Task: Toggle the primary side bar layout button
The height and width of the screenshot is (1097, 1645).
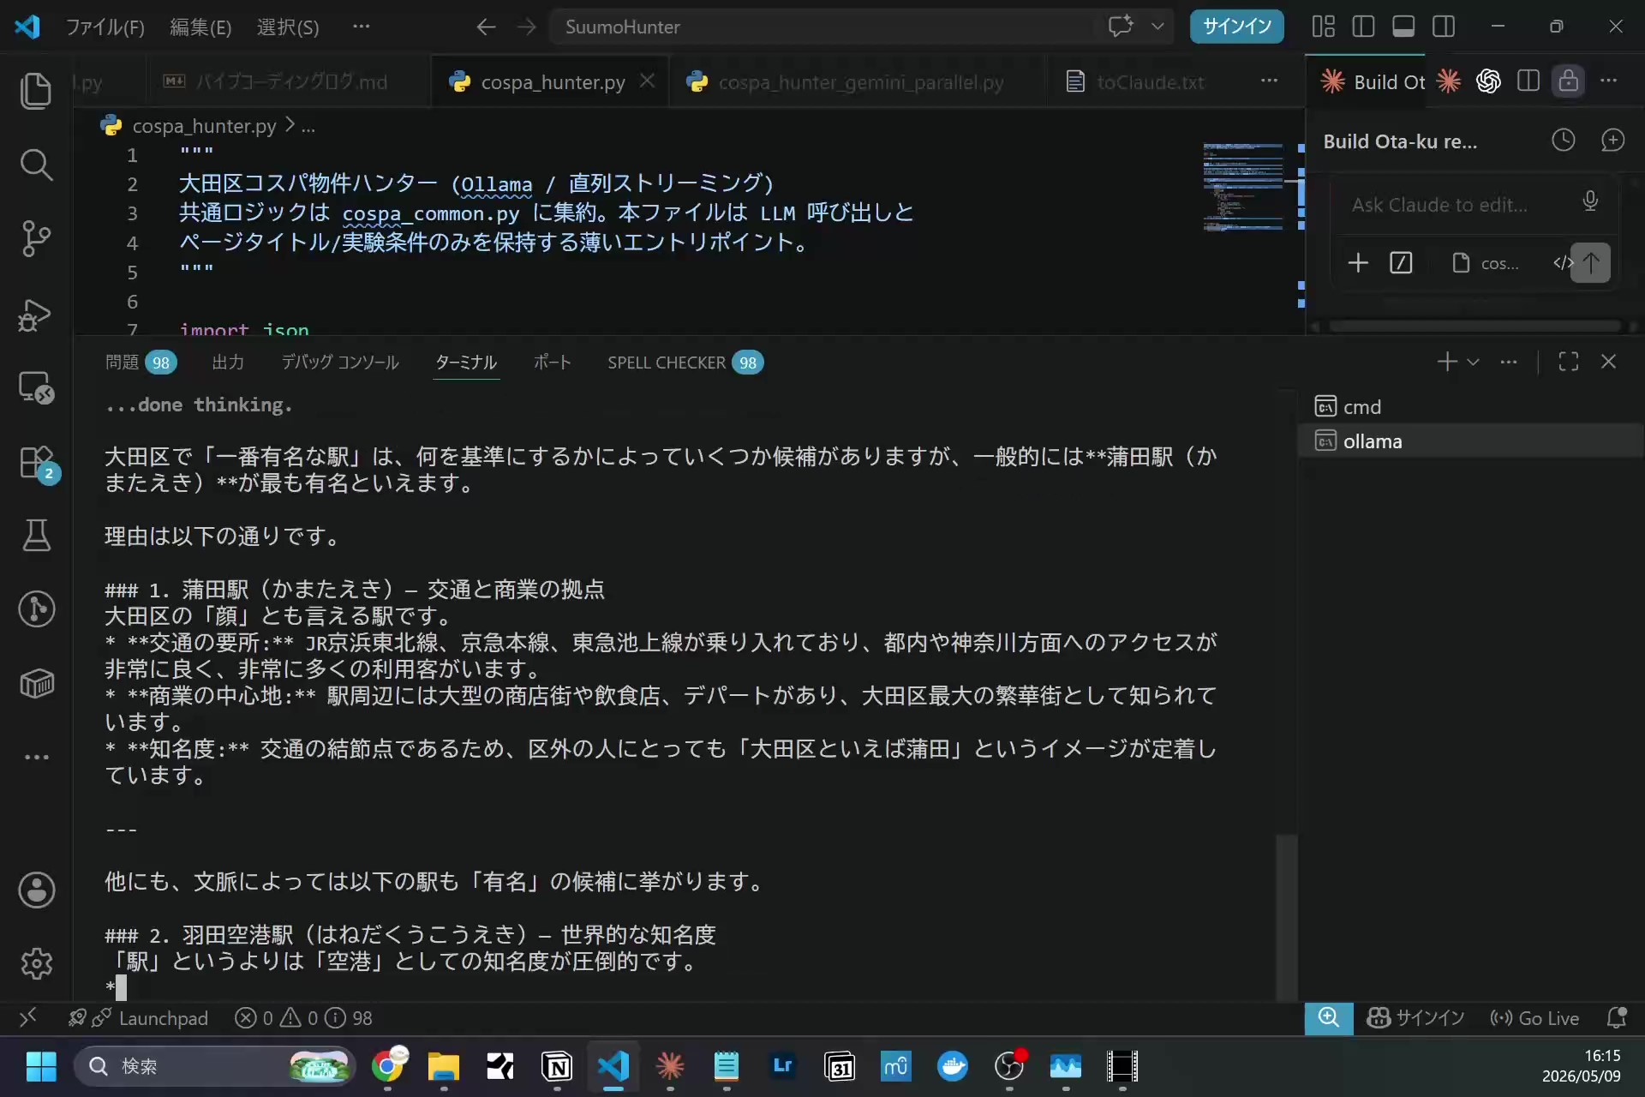Action: point(1363,27)
